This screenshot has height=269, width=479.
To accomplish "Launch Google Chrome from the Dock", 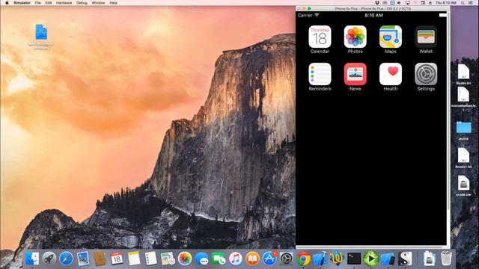I will pos(303,259).
